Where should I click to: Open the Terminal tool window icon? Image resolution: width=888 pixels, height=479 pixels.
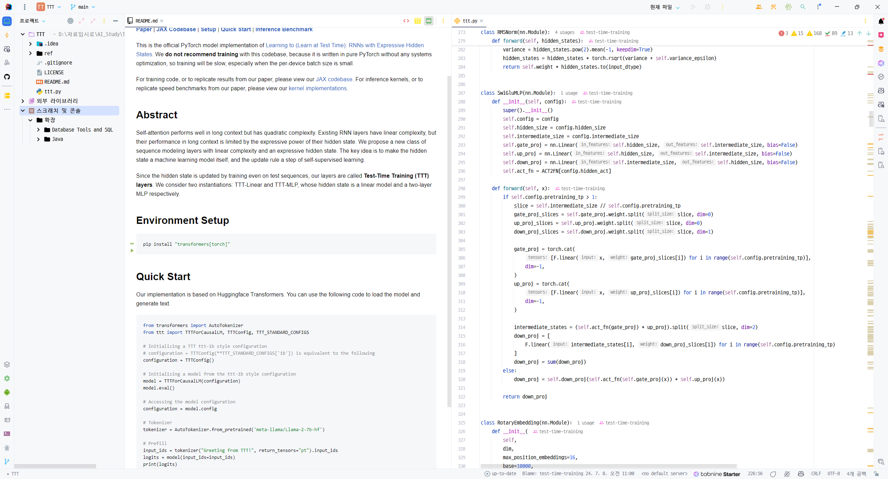(x=7, y=434)
